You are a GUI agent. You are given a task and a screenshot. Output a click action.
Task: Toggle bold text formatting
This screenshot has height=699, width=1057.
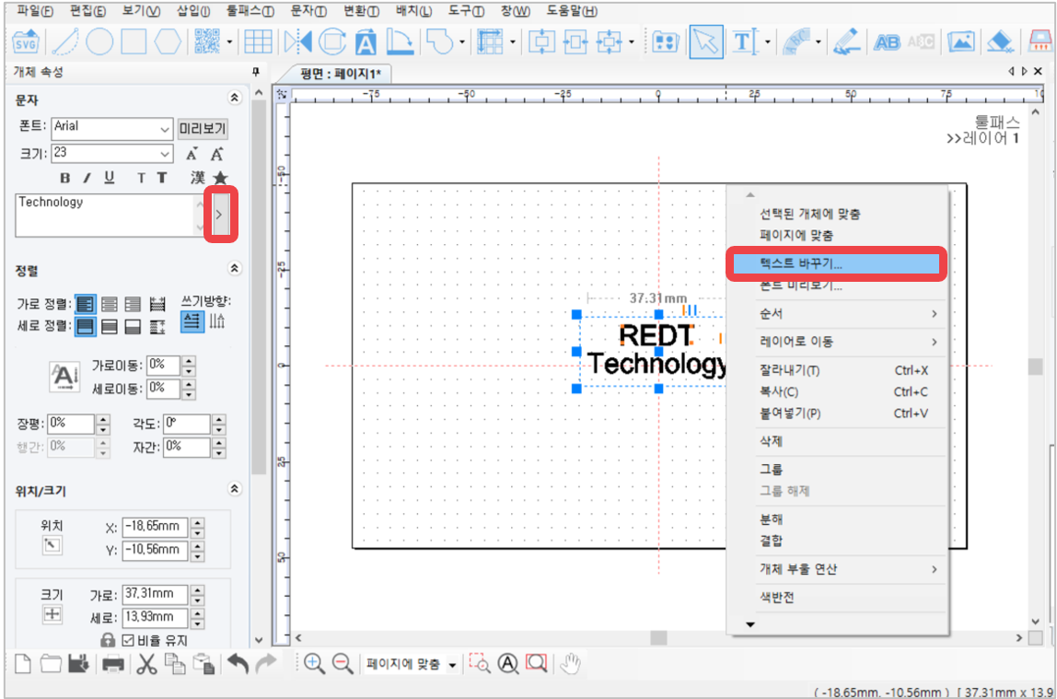tap(64, 178)
